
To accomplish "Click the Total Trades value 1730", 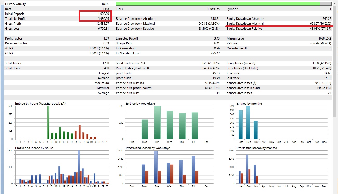I will [x=106, y=63].
